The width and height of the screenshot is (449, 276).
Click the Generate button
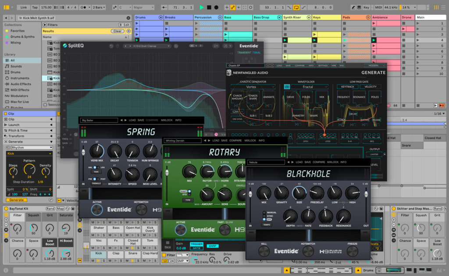coord(16,200)
